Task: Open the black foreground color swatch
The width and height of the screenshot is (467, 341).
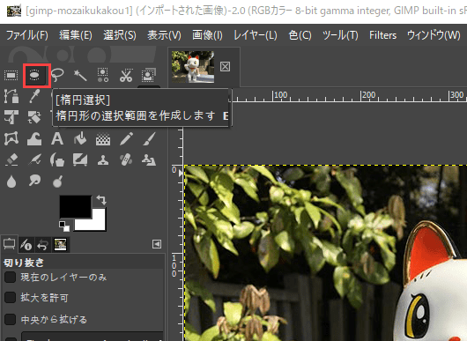Action: (76, 206)
